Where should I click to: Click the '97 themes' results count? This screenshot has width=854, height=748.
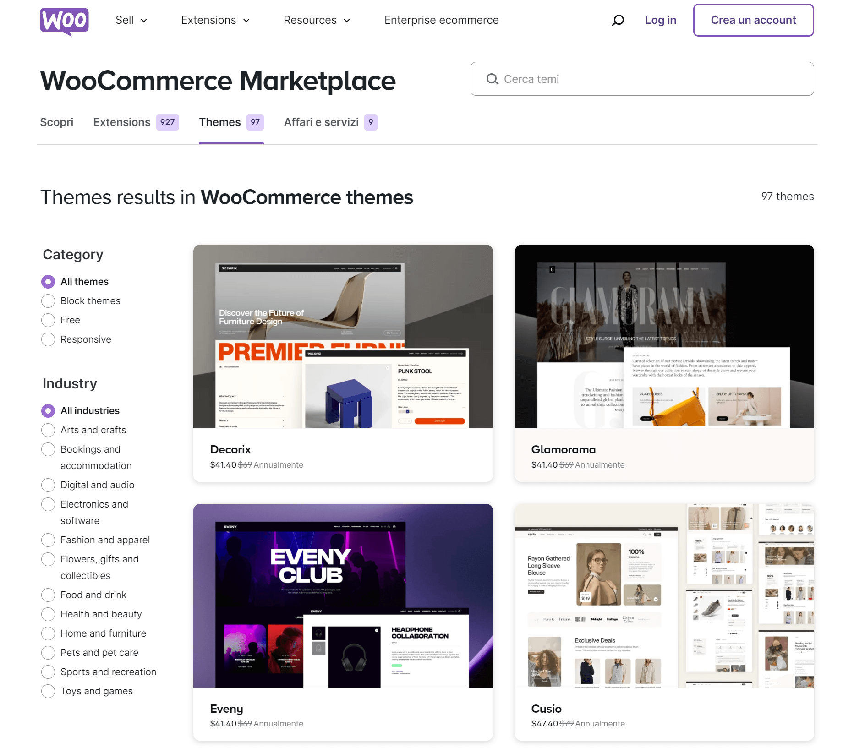(x=787, y=197)
